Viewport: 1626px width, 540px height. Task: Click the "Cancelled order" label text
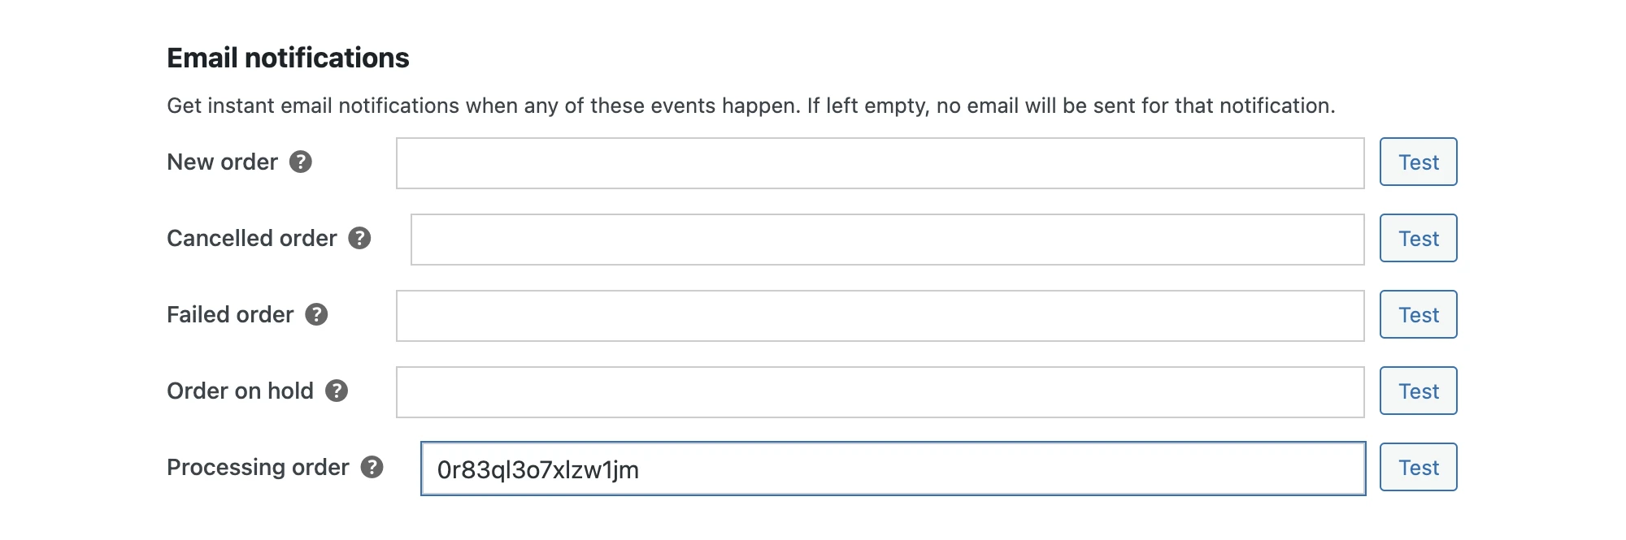tap(251, 238)
